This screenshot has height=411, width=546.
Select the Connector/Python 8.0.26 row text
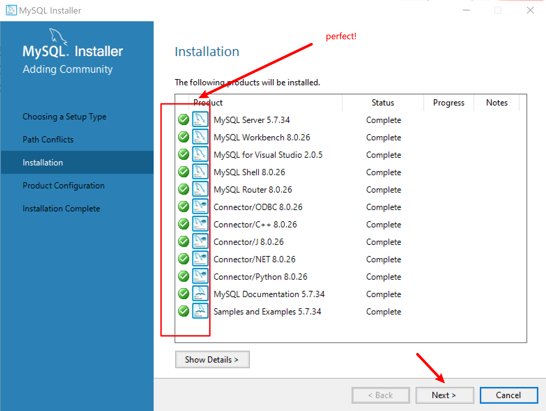(260, 277)
